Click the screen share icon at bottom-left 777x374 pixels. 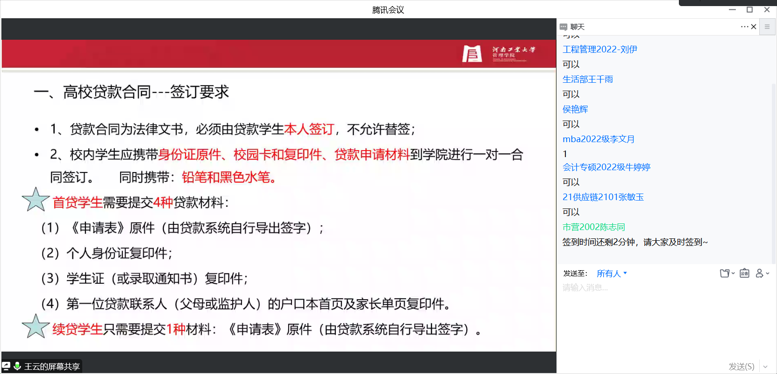[x=6, y=366]
